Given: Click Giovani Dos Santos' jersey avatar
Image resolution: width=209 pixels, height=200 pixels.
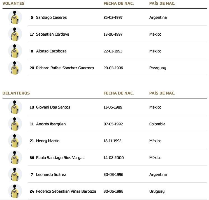Looking at the screenshot, I should click(15, 107).
